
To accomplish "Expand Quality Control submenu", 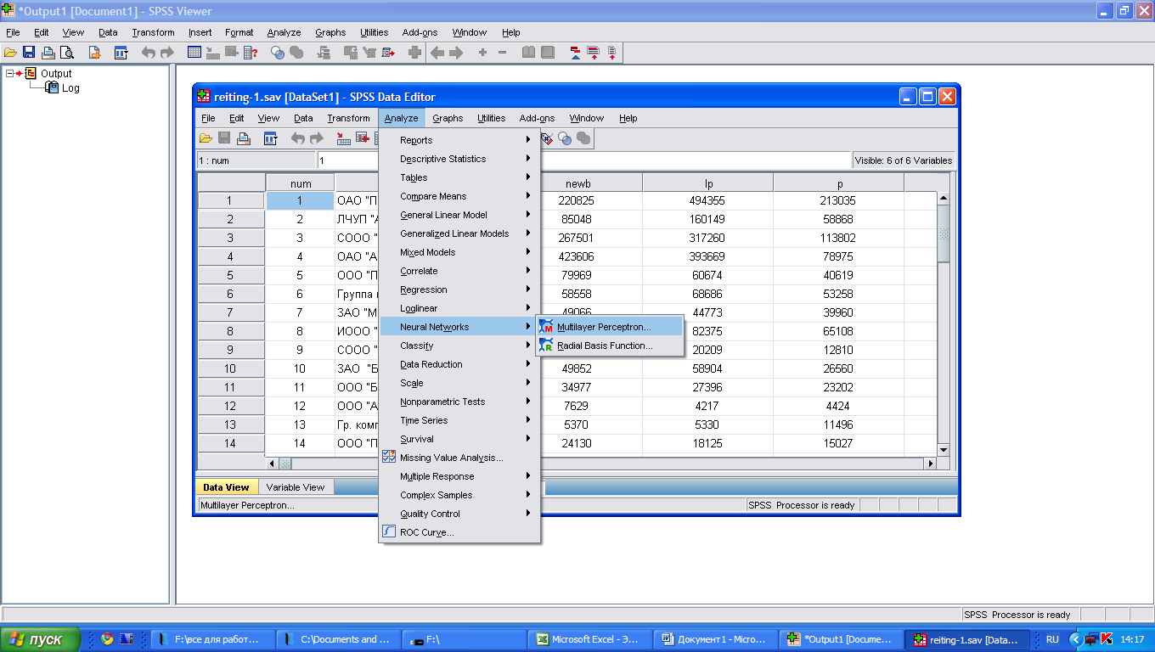I will click(459, 514).
